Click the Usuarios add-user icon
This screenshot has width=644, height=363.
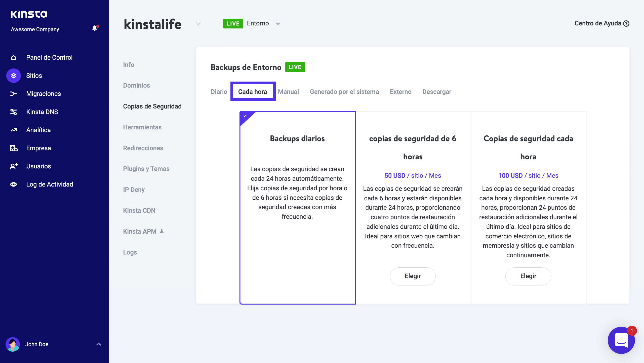coord(14,166)
